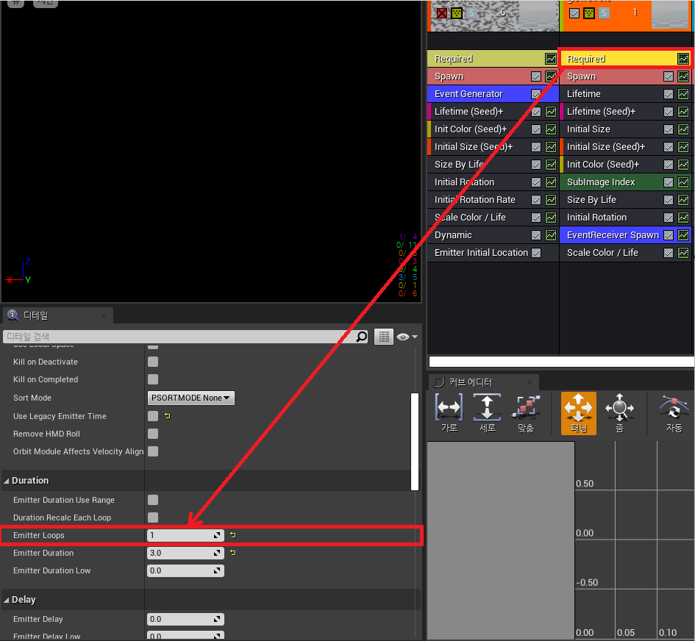Click the search magnifier in details search

(362, 337)
